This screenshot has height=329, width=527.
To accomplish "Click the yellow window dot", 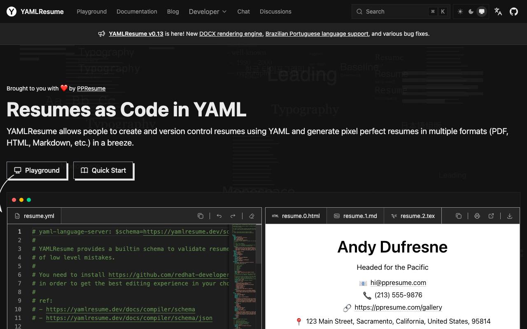I will [21, 200].
